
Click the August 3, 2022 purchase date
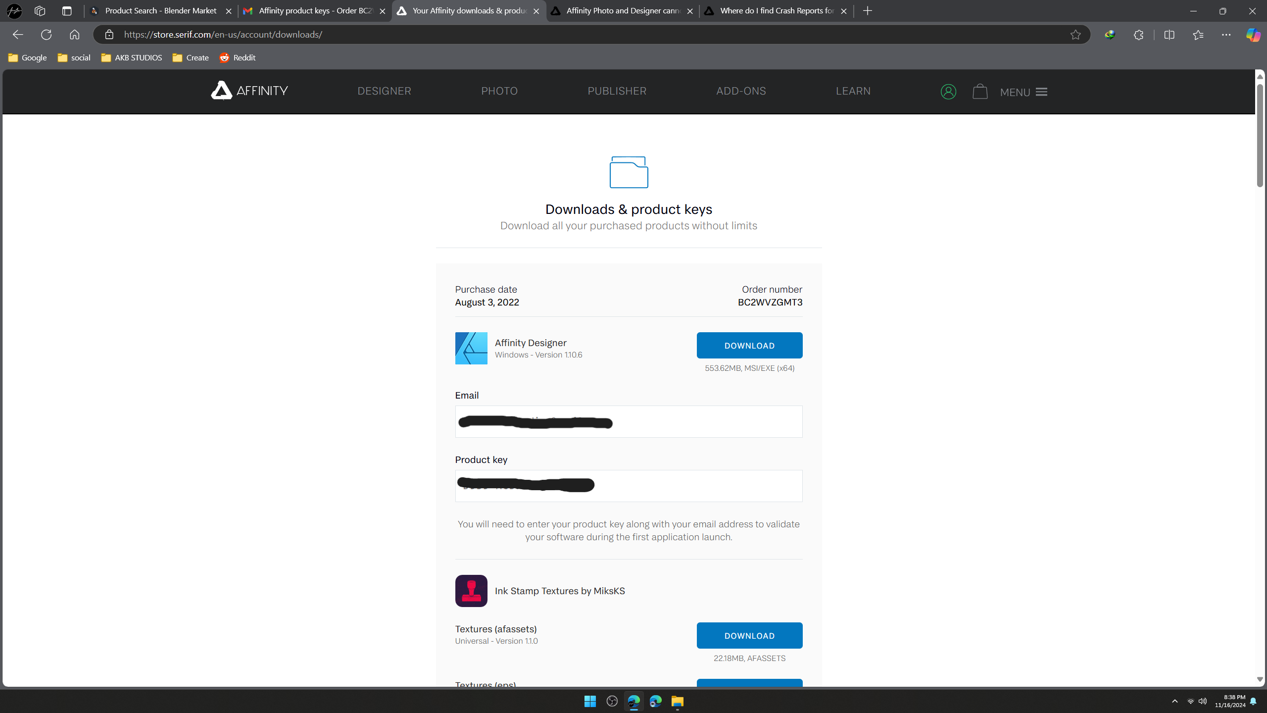click(x=487, y=302)
